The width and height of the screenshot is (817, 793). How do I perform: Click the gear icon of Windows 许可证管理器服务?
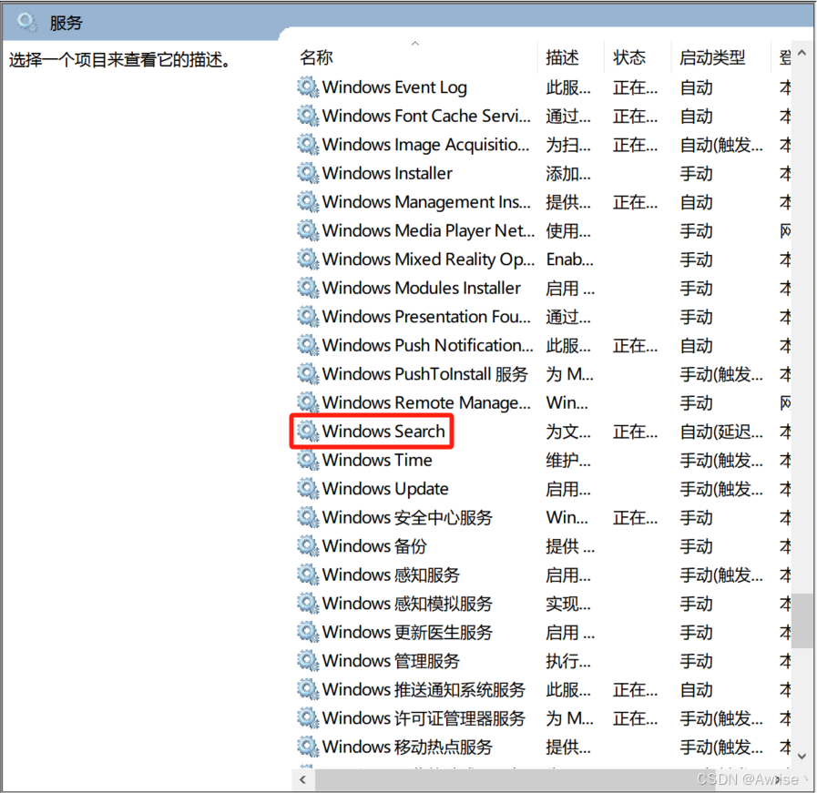tap(308, 717)
